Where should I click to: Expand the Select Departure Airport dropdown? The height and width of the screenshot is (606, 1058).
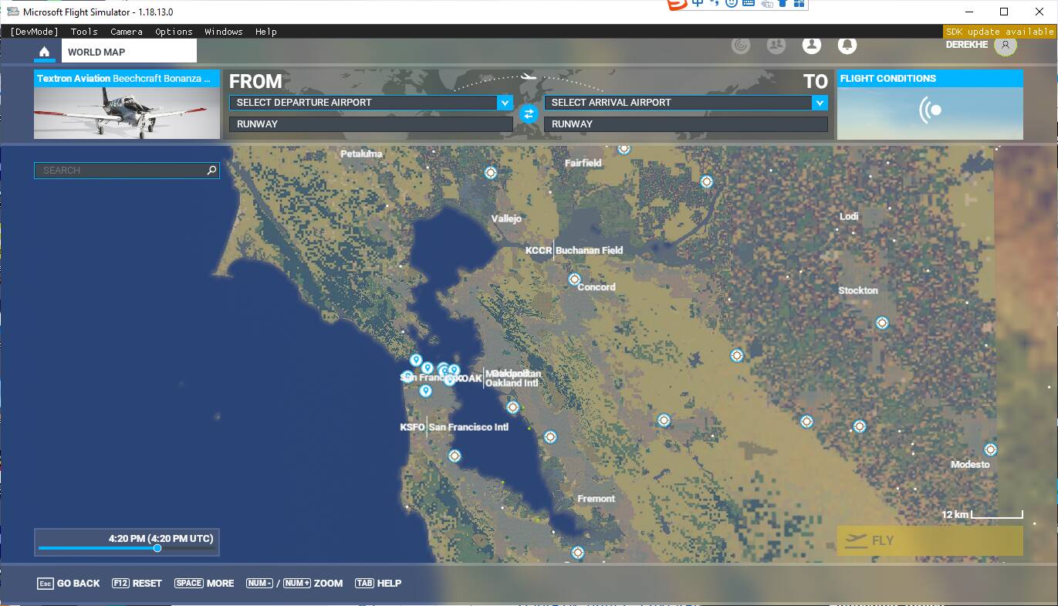[x=505, y=103]
